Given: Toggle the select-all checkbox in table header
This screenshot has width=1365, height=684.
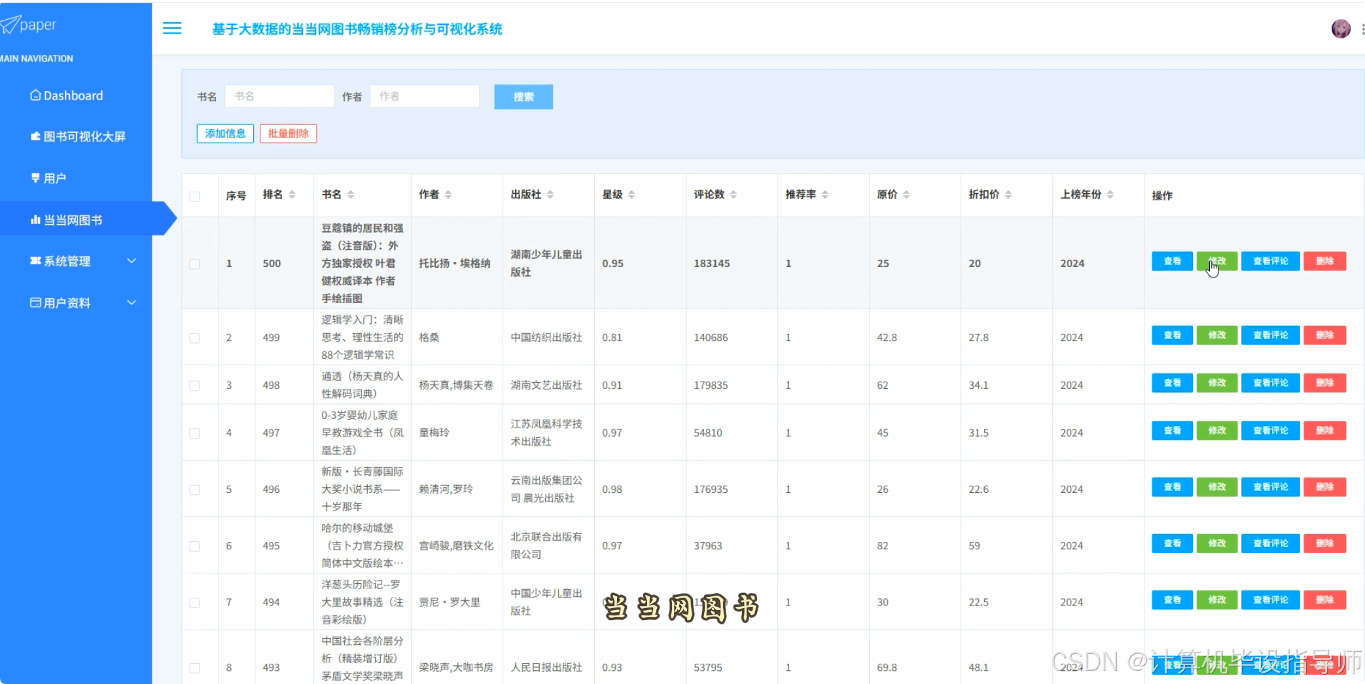Looking at the screenshot, I should coord(194,196).
